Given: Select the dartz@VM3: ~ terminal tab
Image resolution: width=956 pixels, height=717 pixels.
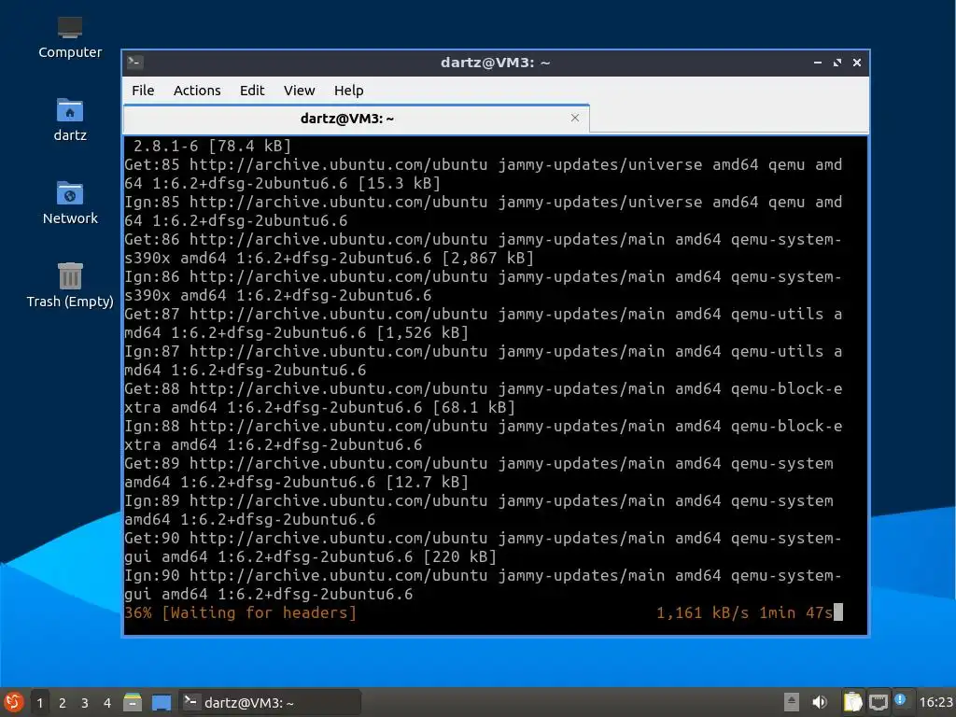Looking at the screenshot, I should click(x=356, y=119).
